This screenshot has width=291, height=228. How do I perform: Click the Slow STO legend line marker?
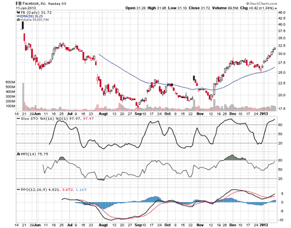[x=18, y=119]
